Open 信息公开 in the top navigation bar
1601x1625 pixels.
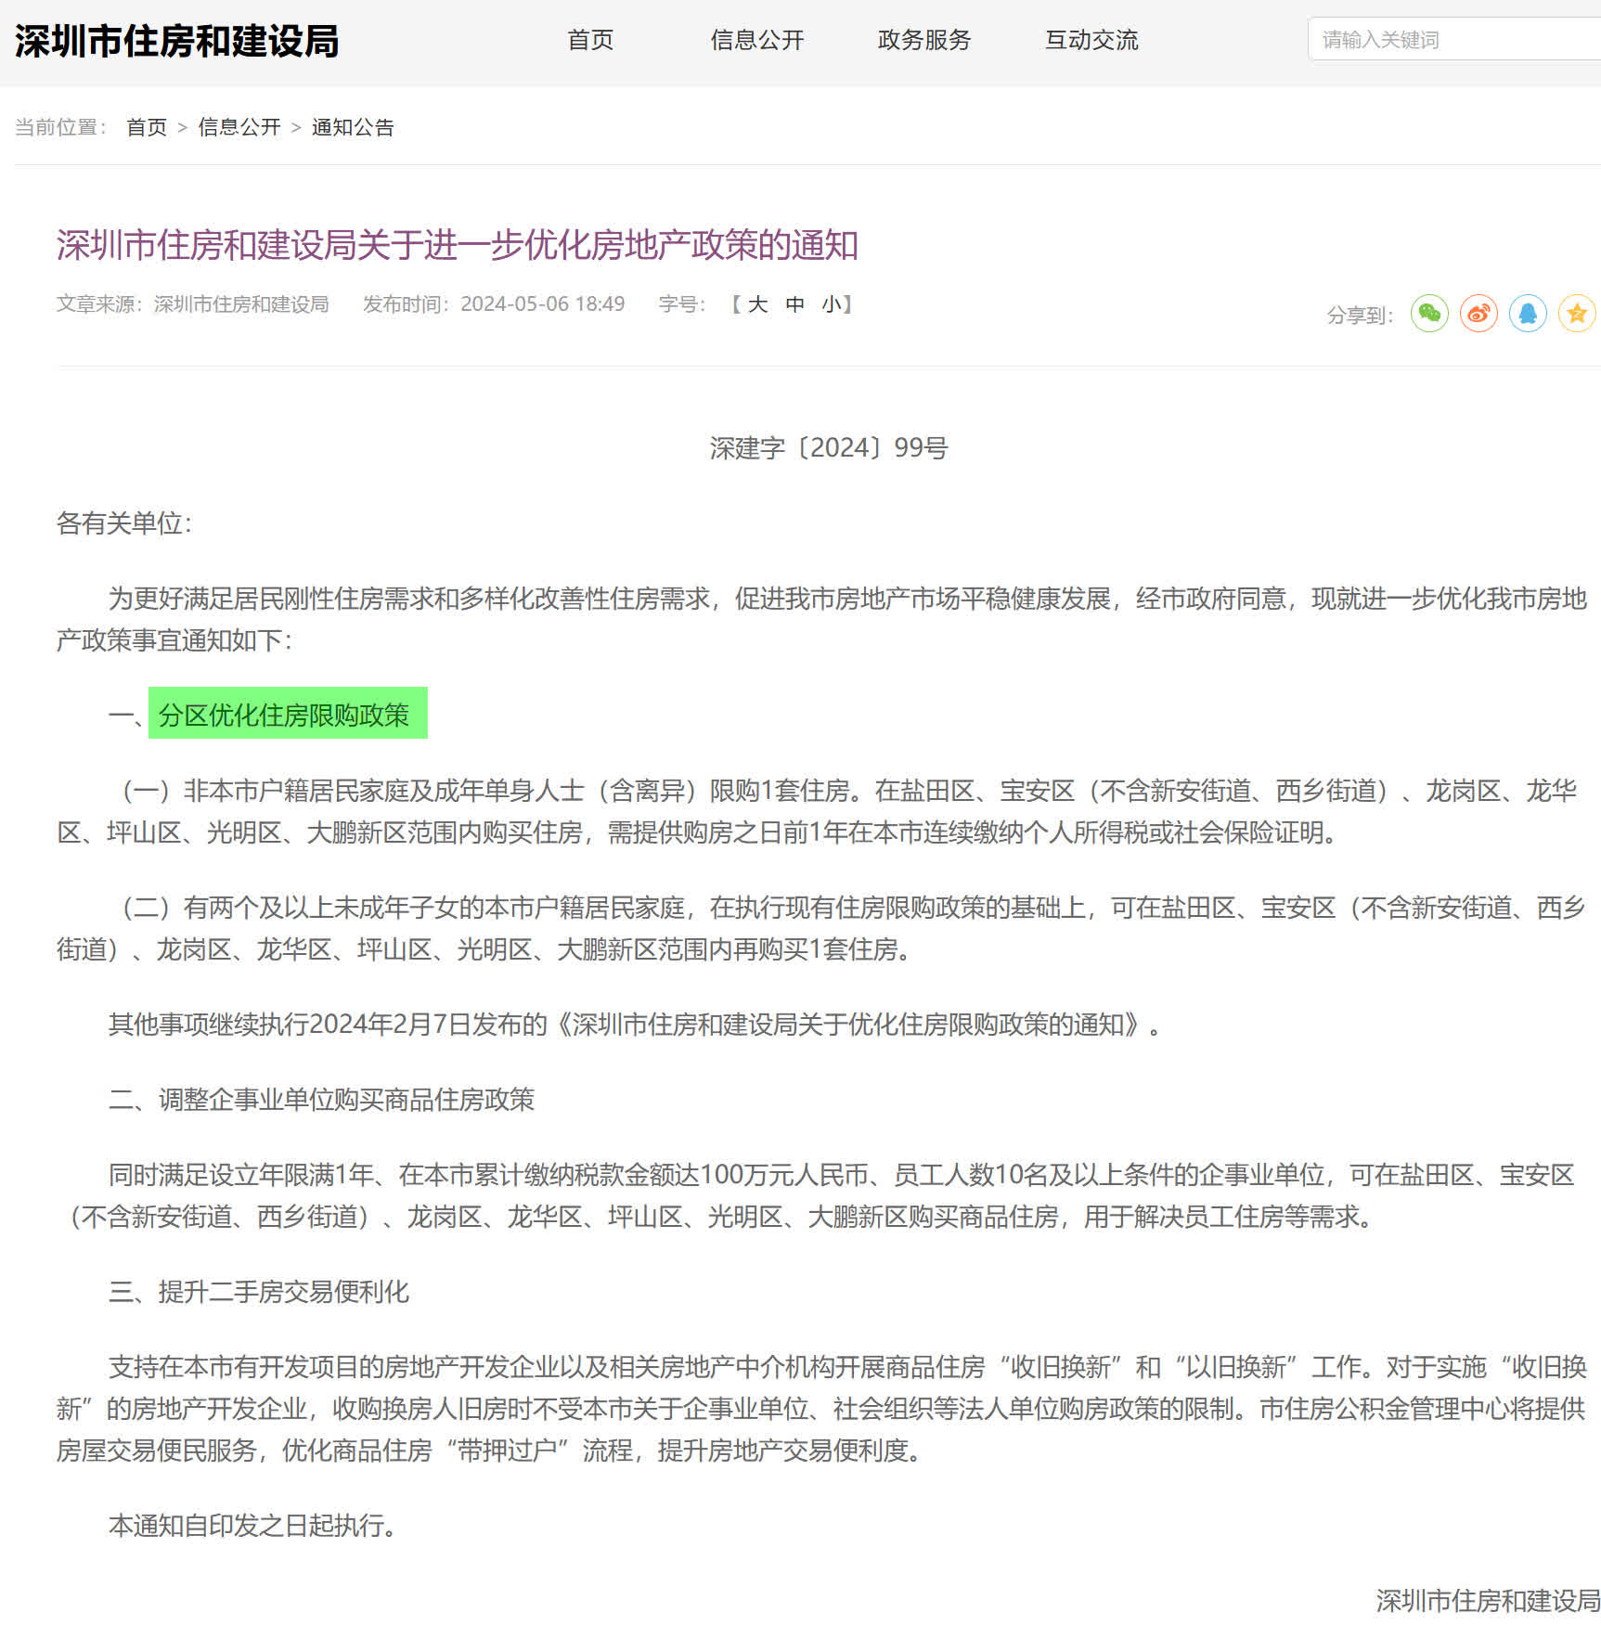point(757,40)
